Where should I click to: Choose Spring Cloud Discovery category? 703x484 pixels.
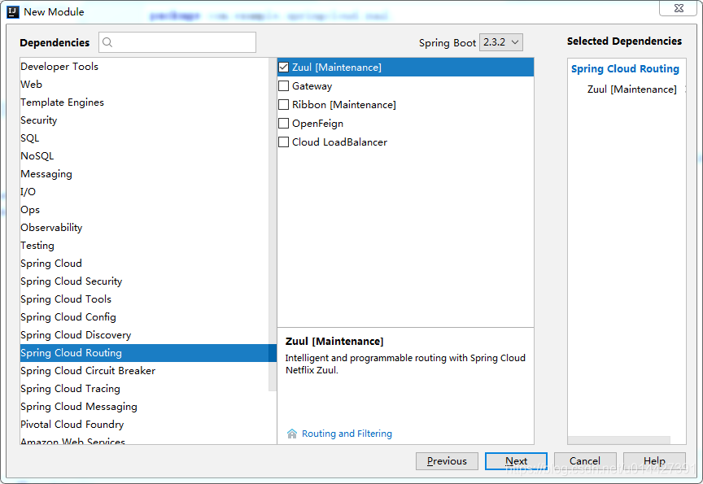coord(144,335)
